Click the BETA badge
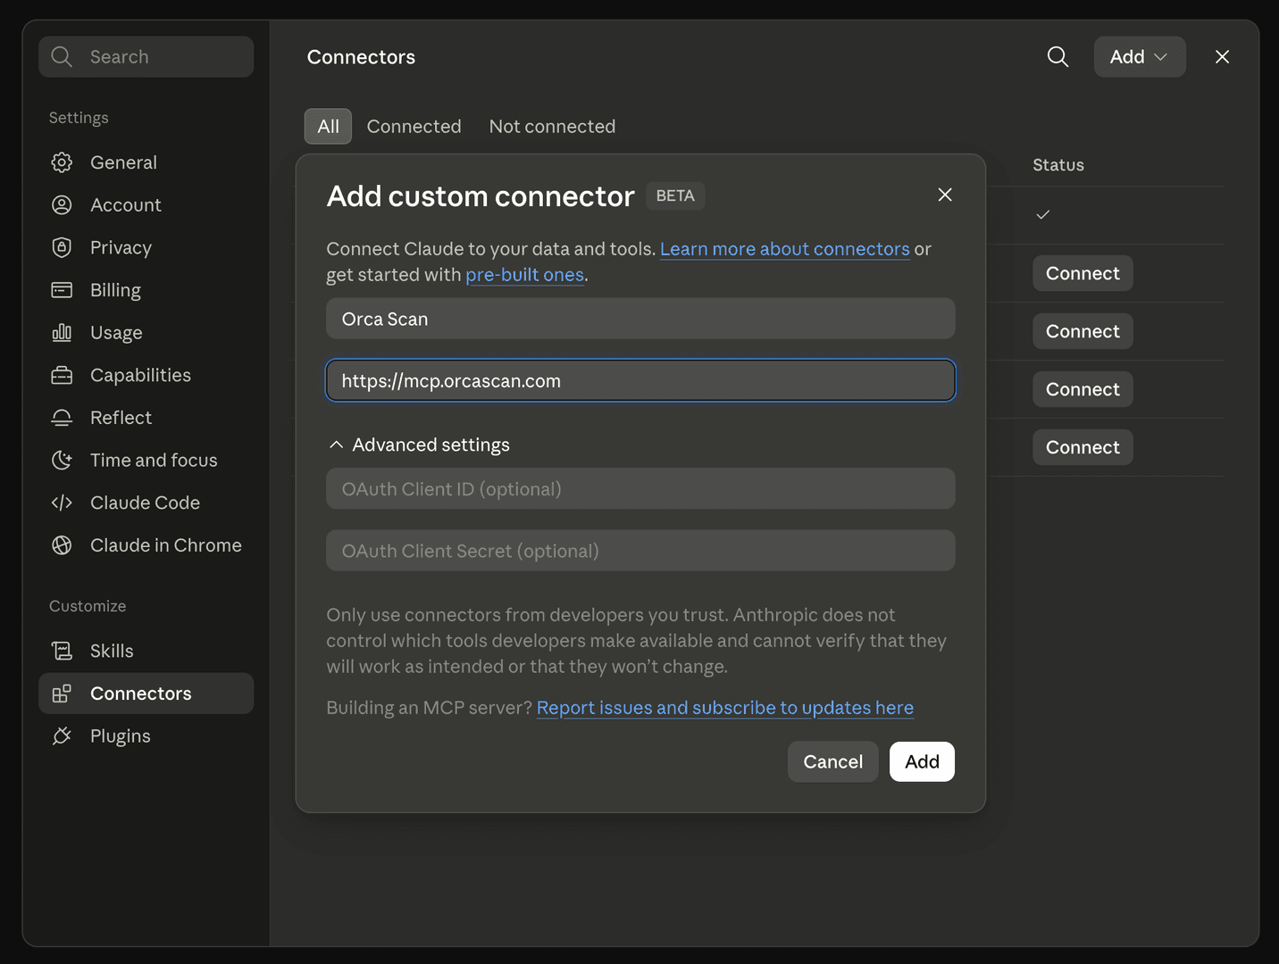 (675, 195)
